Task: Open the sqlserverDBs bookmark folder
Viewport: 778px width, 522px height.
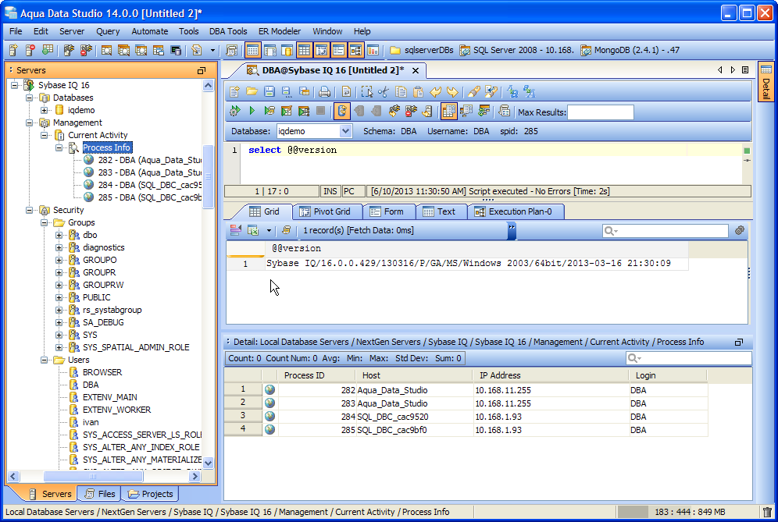Action: [x=422, y=50]
